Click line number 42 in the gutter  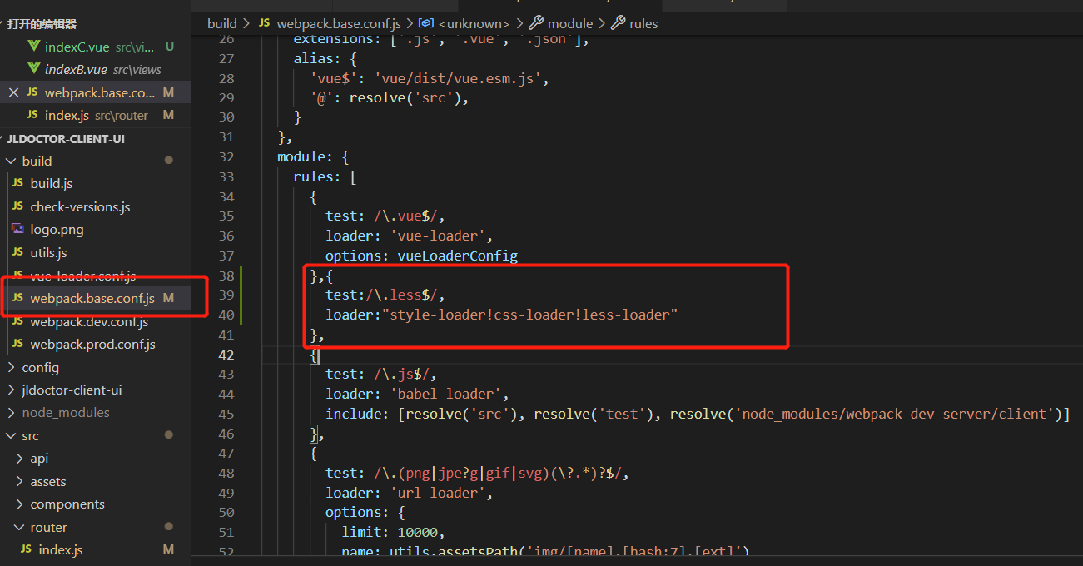226,355
